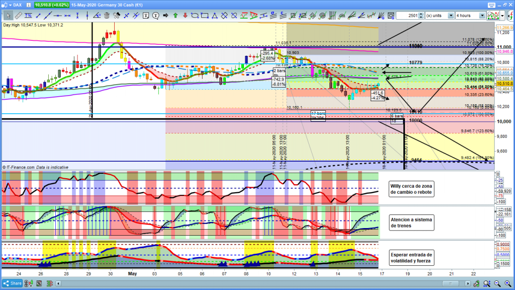
Task: Expand the chart type menu next to DAX
Action: [9, 5]
